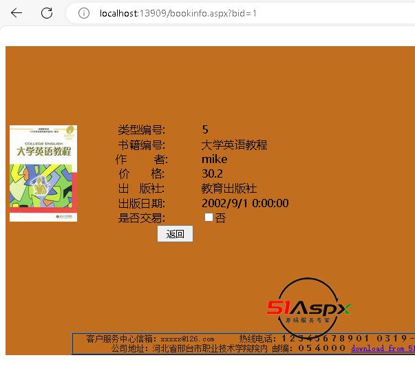Open site information icon in address bar
This screenshot has height=382, width=415.
tap(84, 13)
